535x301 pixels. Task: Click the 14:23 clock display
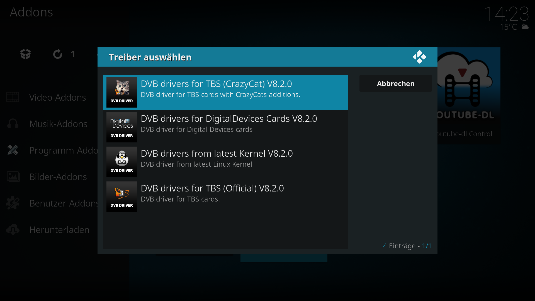[507, 14]
